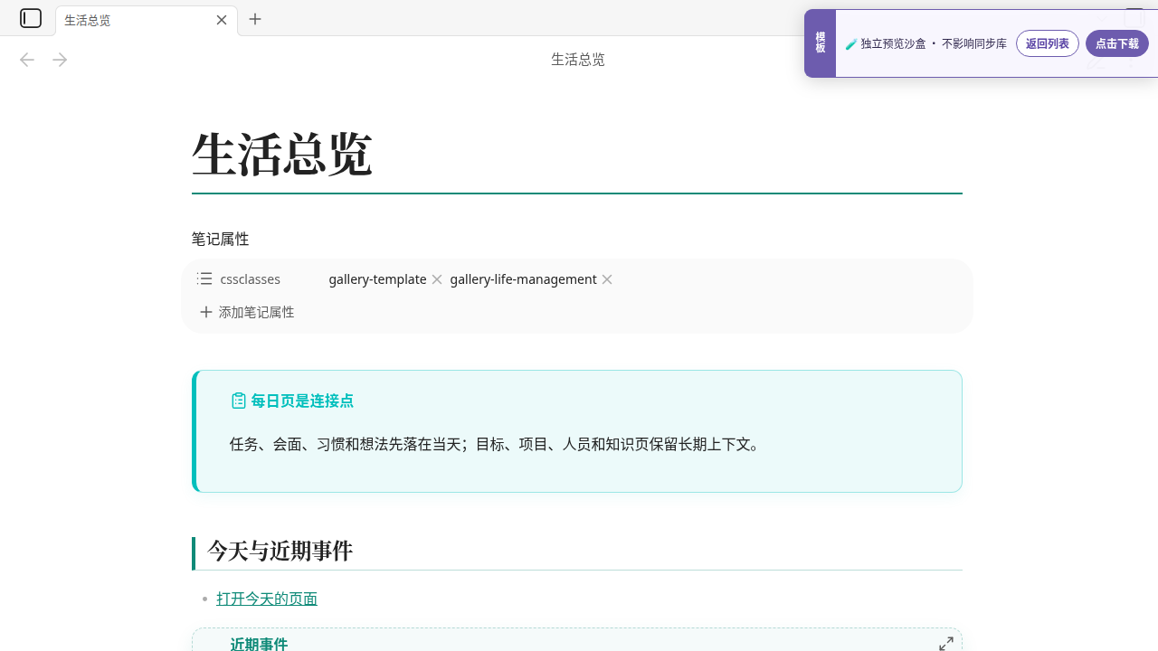Toggle the left sidebar panel icon

pyautogui.click(x=31, y=18)
